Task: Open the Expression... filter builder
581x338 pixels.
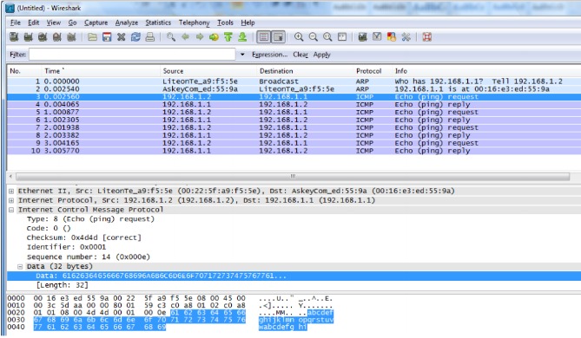Action: [270, 55]
